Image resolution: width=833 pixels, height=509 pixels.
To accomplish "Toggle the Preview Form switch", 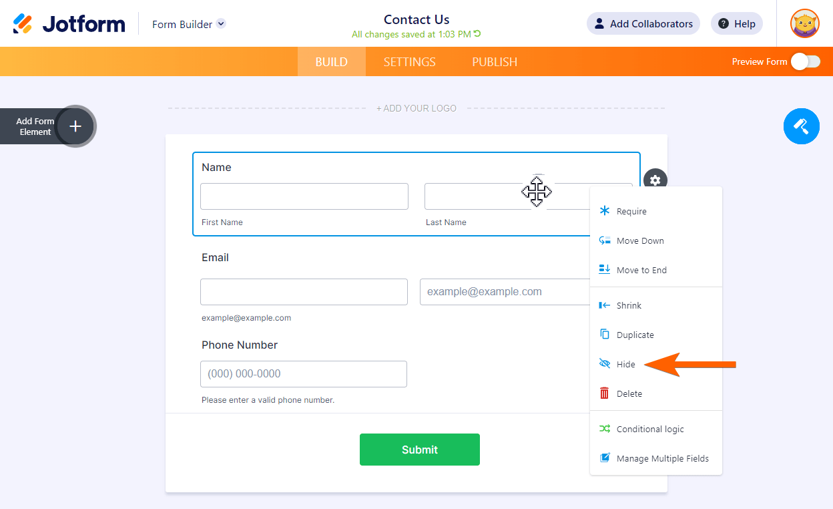I will click(805, 61).
